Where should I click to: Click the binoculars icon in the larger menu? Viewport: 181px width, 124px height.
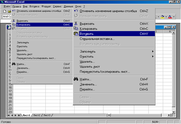(x=76, y=79)
